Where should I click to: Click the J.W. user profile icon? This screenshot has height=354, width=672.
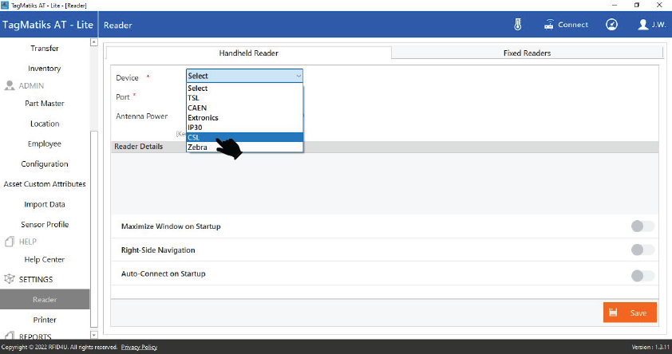[643, 25]
